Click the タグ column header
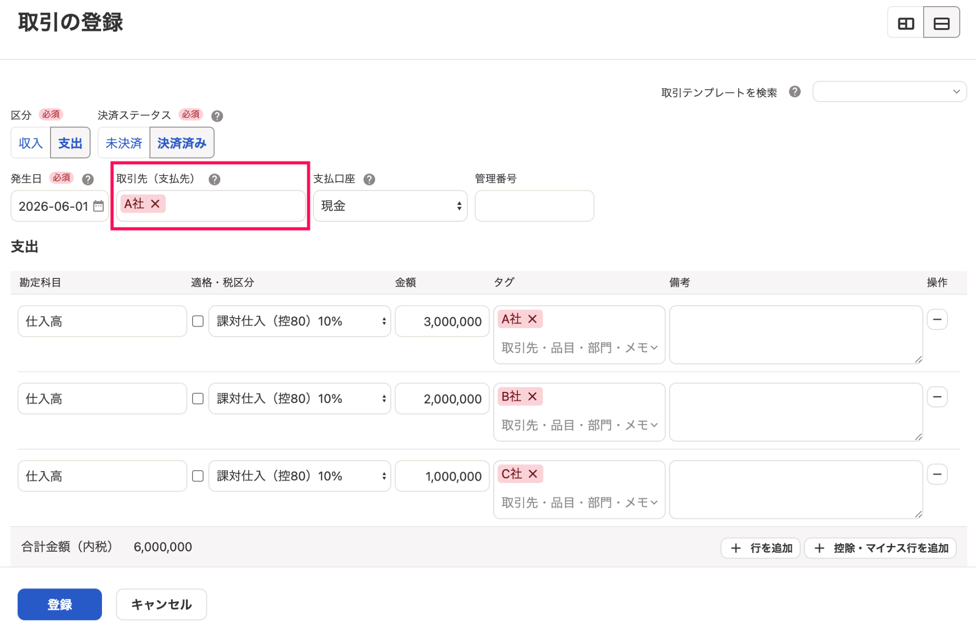976x628 pixels. (x=504, y=282)
